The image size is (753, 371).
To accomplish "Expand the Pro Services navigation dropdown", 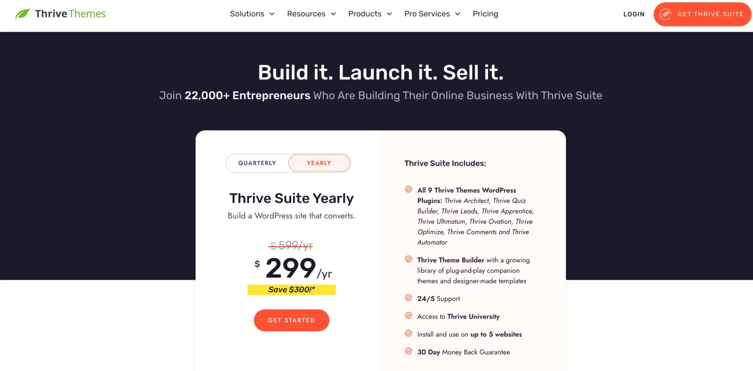I will 431,14.
